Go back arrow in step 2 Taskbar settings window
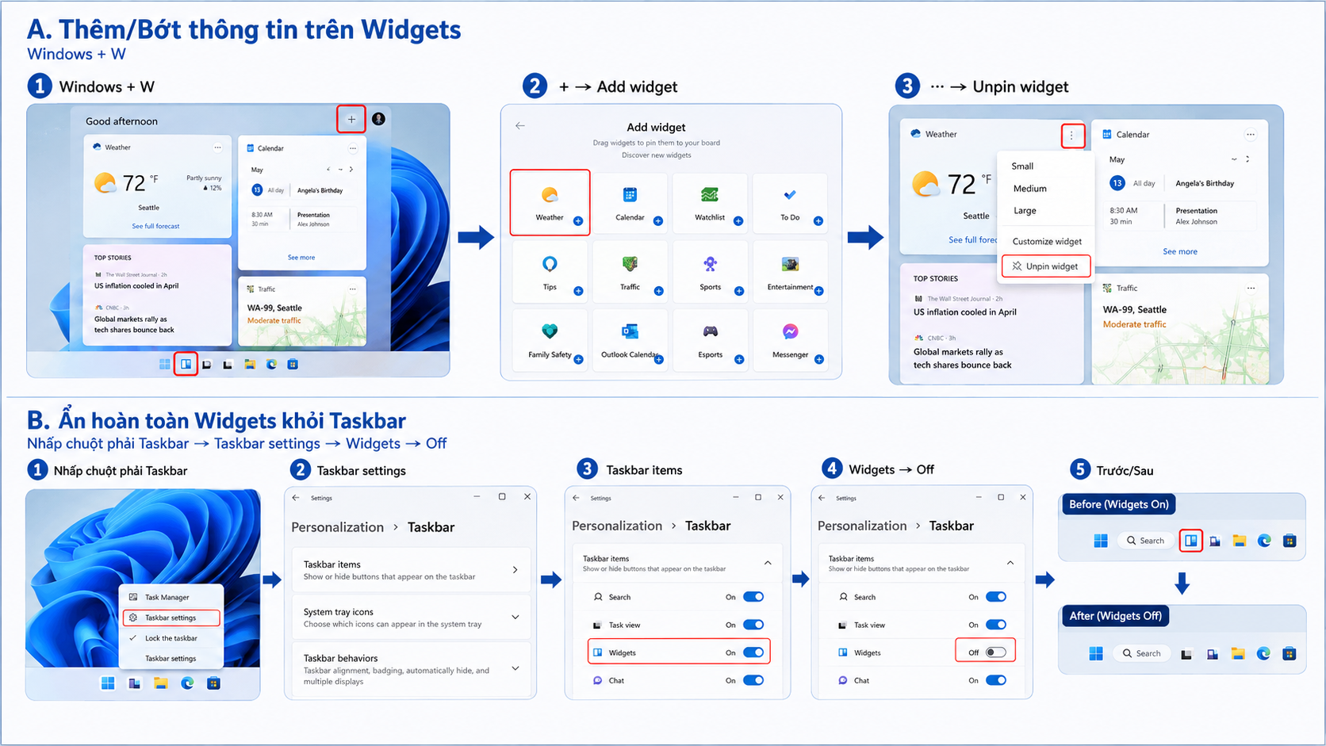 [296, 498]
